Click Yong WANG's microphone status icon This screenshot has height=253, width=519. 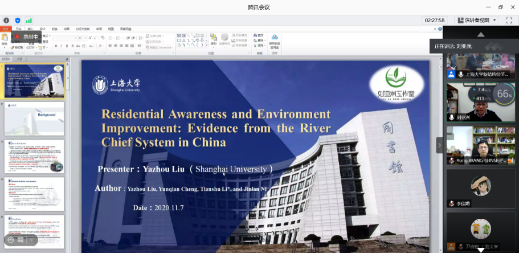point(451,161)
